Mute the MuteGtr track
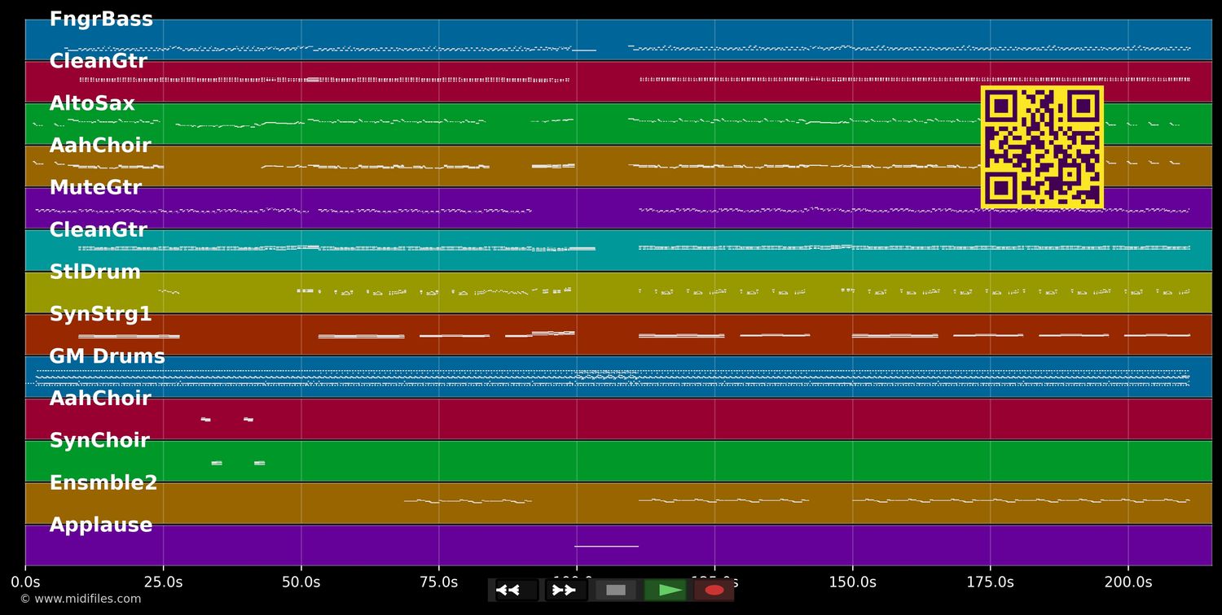This screenshot has height=615, width=1222. tap(95, 186)
